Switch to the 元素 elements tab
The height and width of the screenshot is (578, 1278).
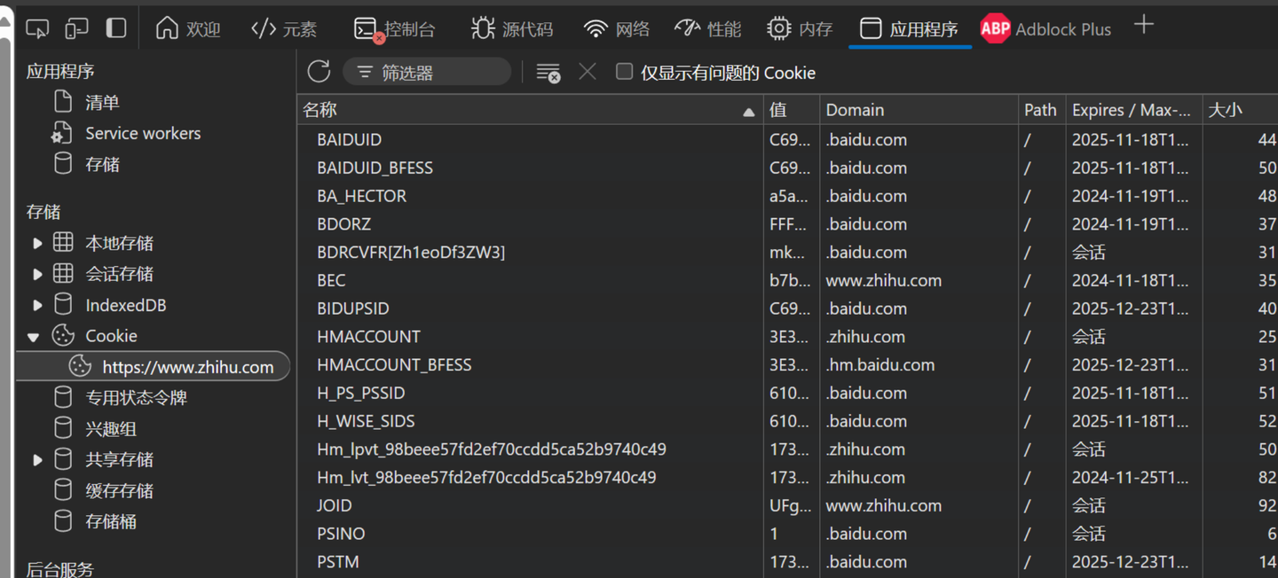(284, 28)
